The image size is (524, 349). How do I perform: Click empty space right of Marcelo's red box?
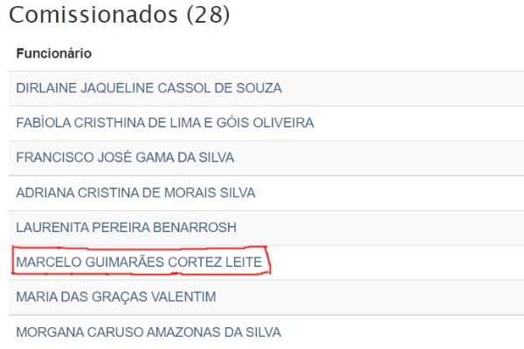click(395, 263)
